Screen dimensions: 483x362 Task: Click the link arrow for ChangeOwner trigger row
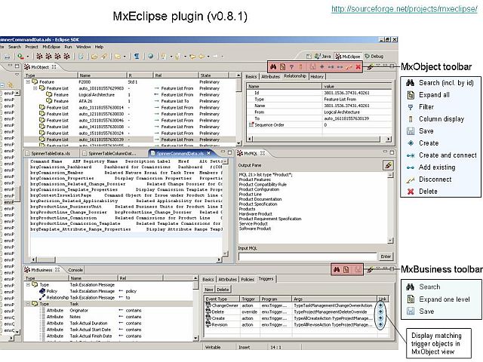(x=380, y=305)
